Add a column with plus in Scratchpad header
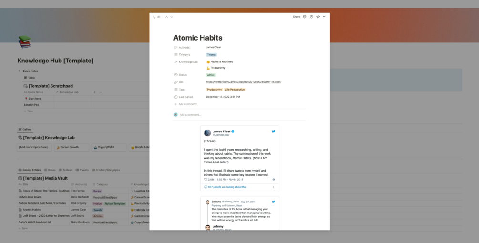This screenshot has height=243, width=479. [x=94, y=92]
